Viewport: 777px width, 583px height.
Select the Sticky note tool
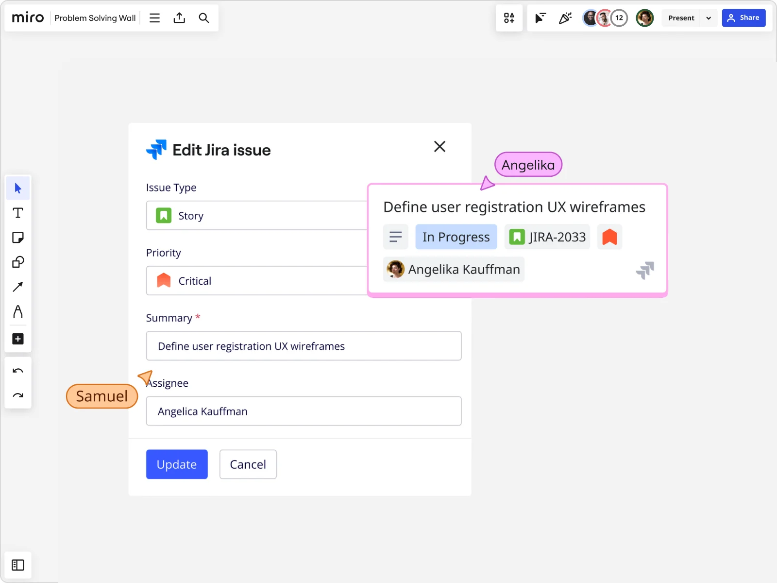pos(18,238)
